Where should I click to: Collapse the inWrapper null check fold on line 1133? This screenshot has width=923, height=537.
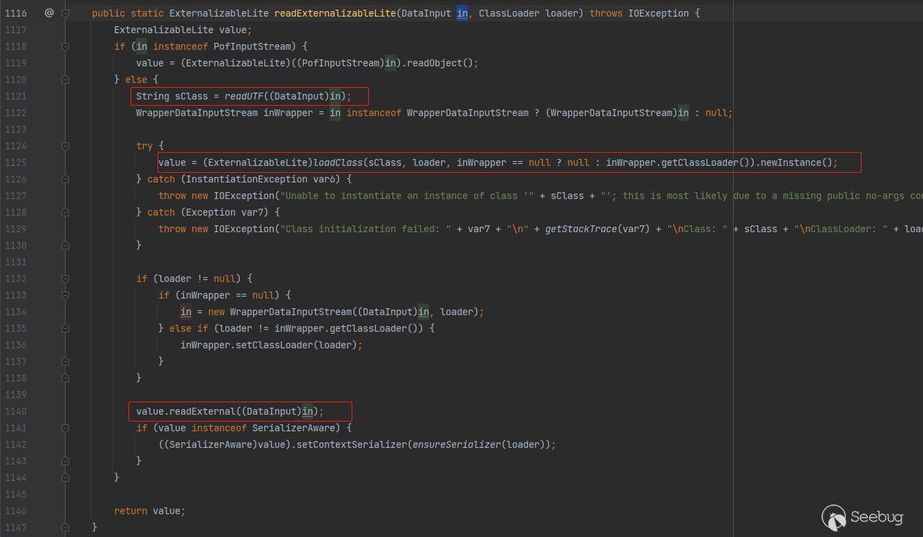[x=65, y=295]
